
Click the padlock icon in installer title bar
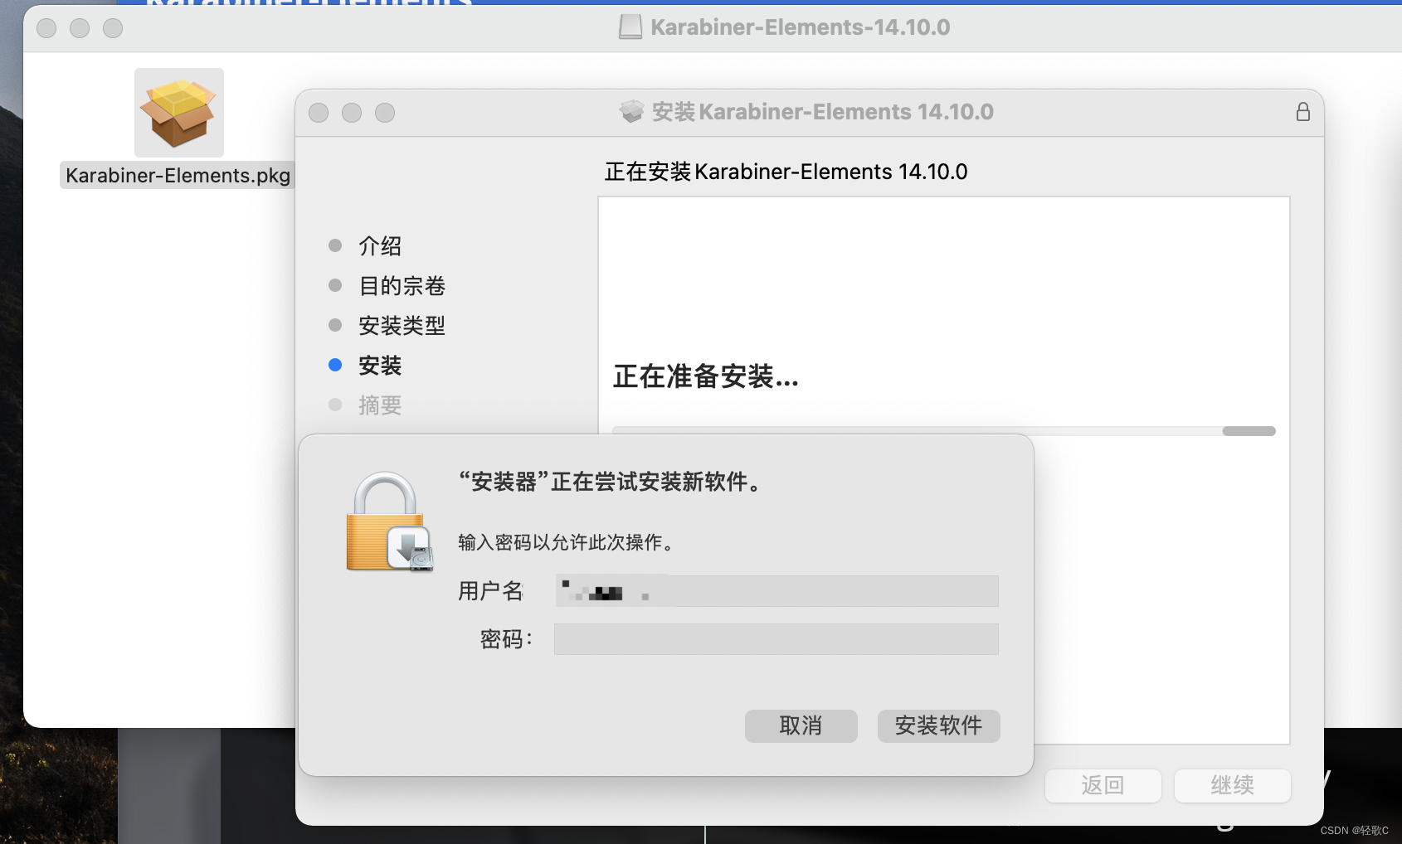[1303, 112]
